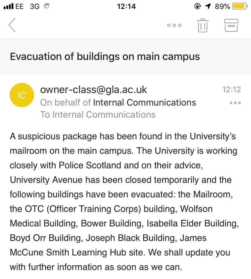Tap the back arrow to return to inbox

click(x=12, y=25)
